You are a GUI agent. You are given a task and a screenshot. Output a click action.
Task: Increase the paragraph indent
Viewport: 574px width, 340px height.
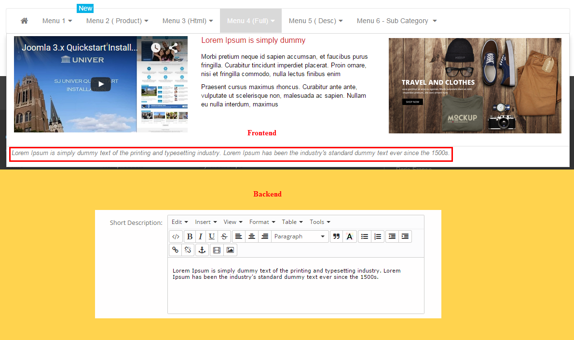405,236
